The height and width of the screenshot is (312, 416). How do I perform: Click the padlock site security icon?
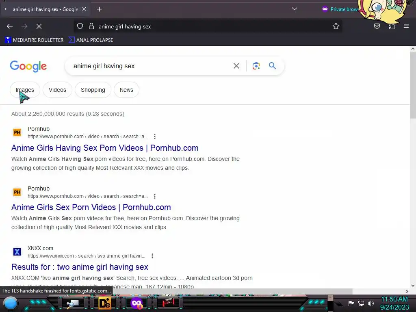(x=91, y=26)
